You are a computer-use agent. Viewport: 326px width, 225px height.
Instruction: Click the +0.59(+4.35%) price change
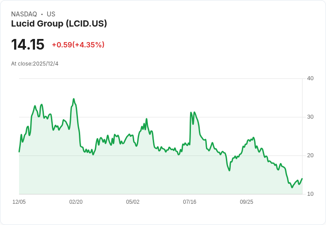coord(78,45)
